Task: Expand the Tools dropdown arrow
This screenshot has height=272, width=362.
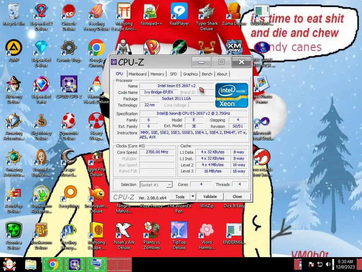Action: point(193,197)
